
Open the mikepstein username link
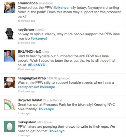pyautogui.click(x=27, y=122)
